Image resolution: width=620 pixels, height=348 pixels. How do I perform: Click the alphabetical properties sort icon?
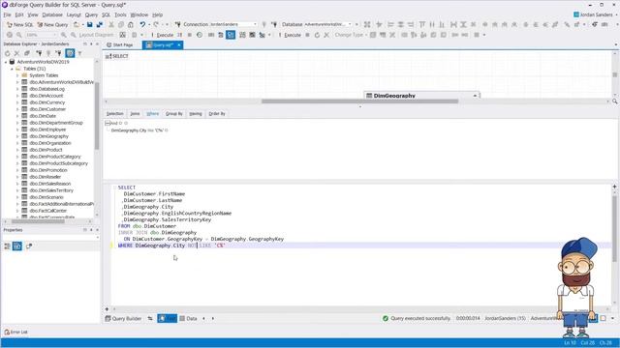coord(17,246)
